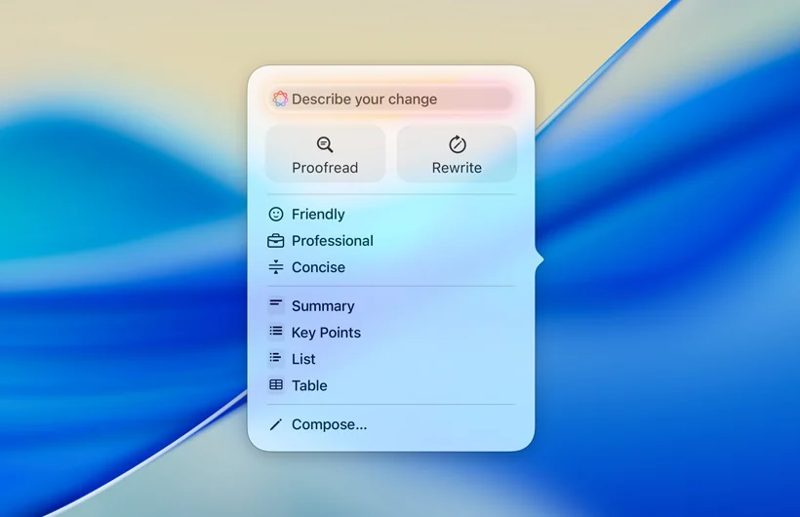Click the circular arrow pencil icon above Rewrite
The height and width of the screenshot is (517, 800).
(458, 144)
